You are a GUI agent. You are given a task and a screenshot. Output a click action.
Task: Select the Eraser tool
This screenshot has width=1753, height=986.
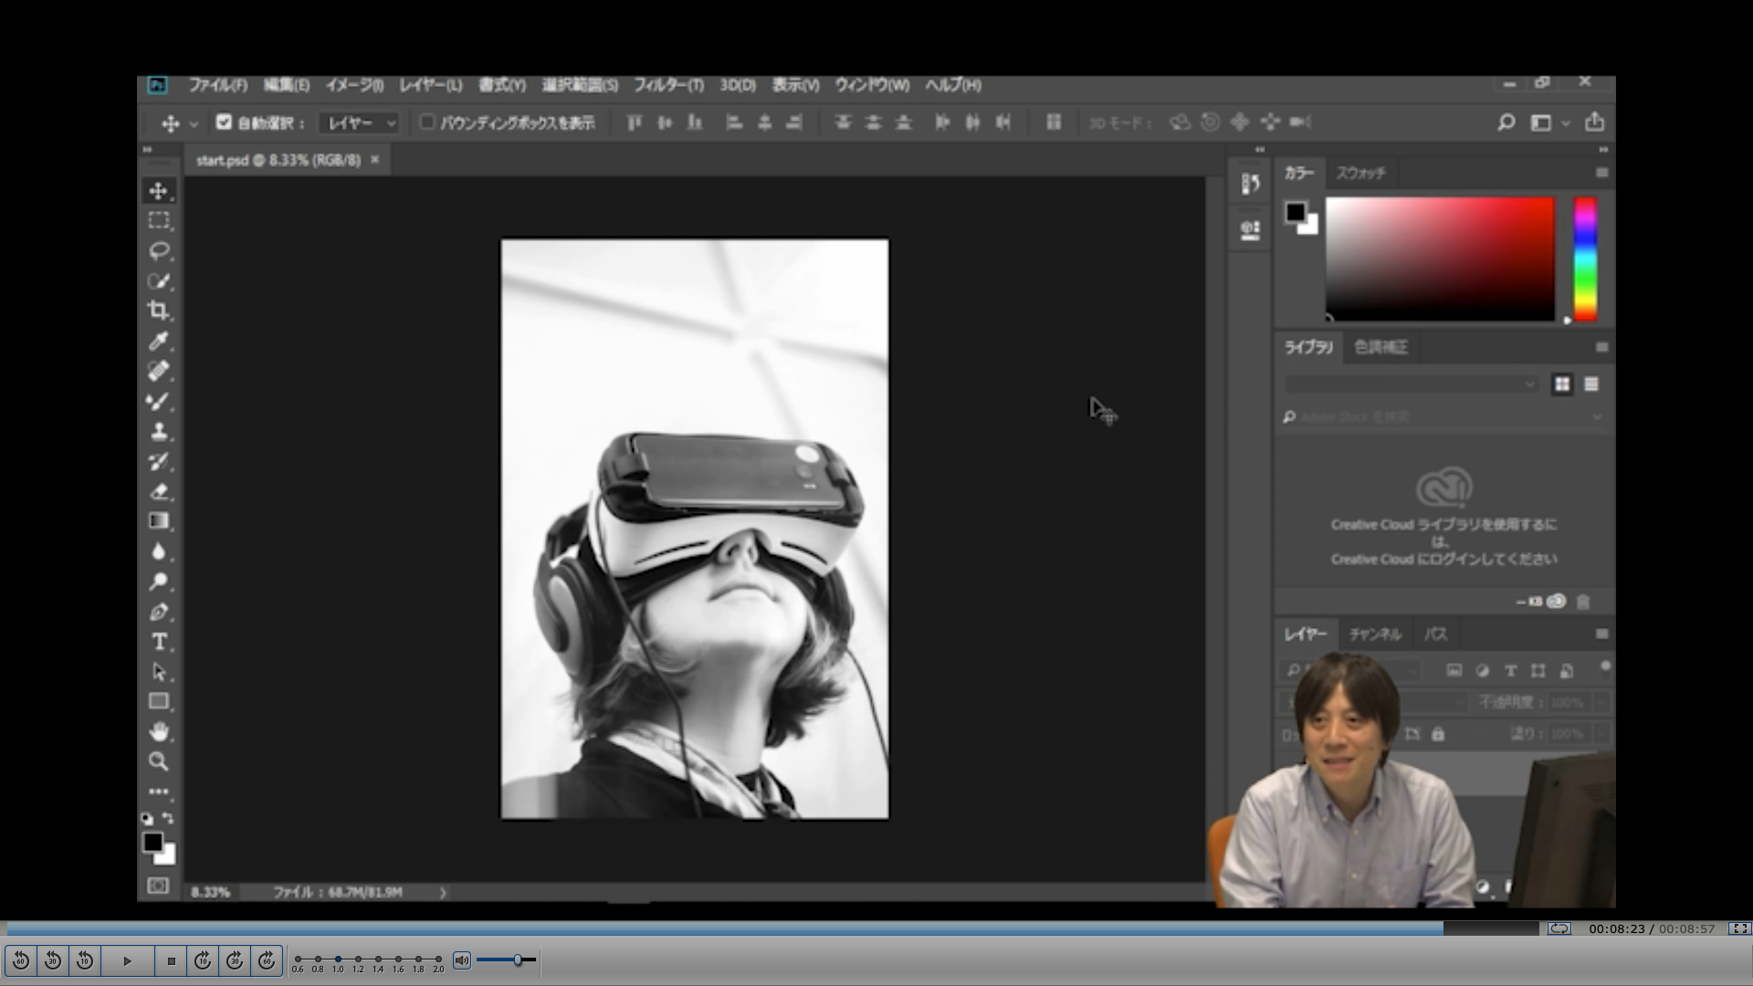tap(159, 492)
